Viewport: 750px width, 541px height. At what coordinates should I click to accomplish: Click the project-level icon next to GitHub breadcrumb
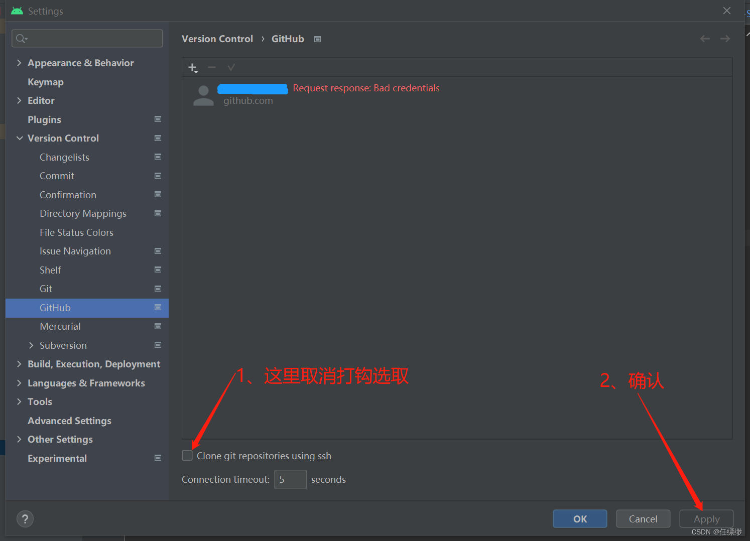(x=317, y=39)
